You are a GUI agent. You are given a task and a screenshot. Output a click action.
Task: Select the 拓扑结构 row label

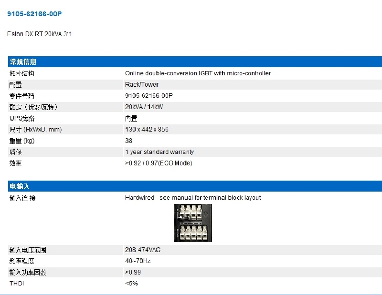(x=21, y=73)
